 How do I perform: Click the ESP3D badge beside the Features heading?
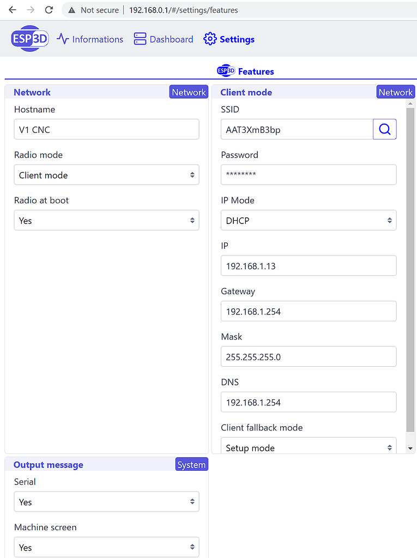(226, 70)
